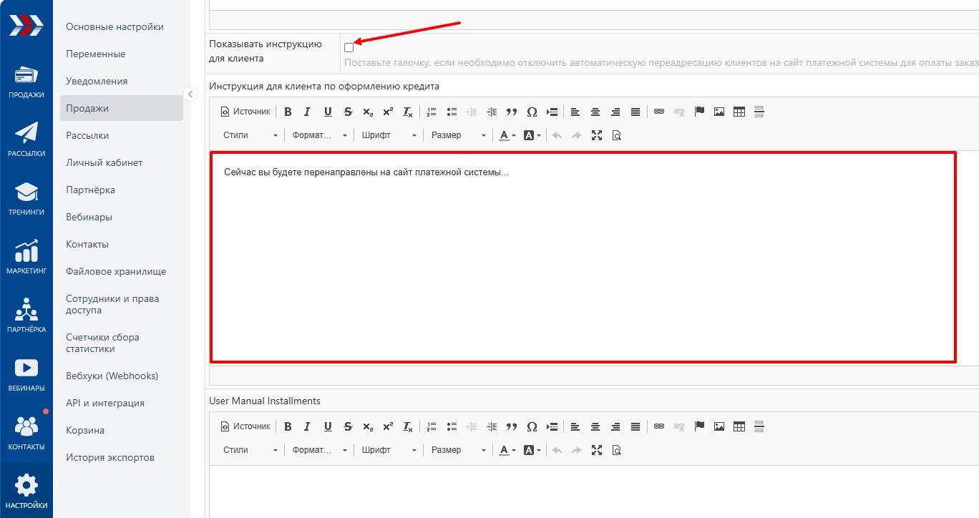
Task: Open the Партнёрка section in the blue sidebar
Action: coord(26,316)
